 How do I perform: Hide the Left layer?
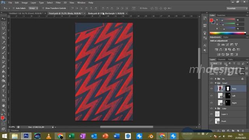click(x=211, y=96)
